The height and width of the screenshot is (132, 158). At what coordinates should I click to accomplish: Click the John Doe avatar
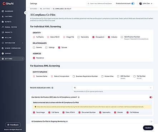[x=140, y=4]
